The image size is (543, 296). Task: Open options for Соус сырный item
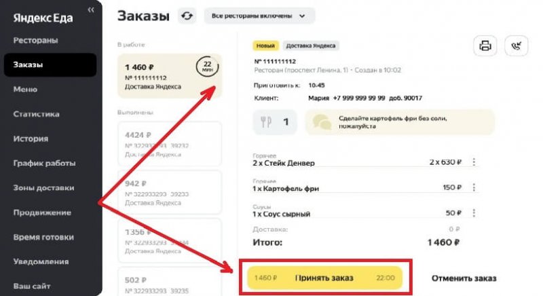tap(474, 212)
